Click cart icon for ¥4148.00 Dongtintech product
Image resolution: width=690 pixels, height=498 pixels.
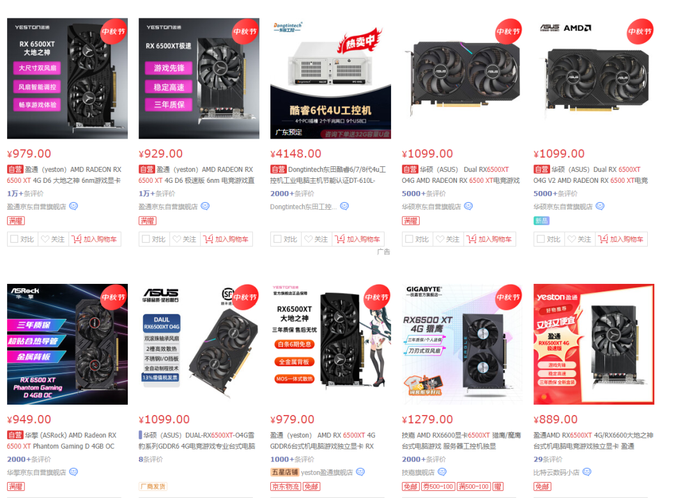click(340, 238)
